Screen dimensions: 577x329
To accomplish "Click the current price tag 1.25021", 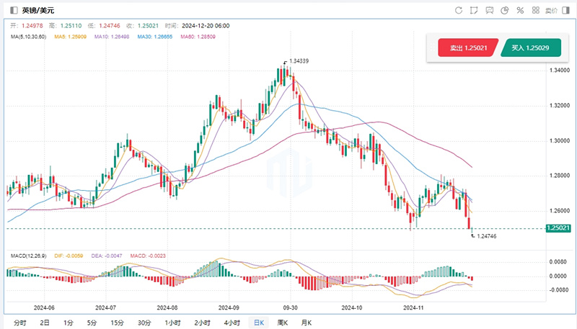I will (558, 228).
